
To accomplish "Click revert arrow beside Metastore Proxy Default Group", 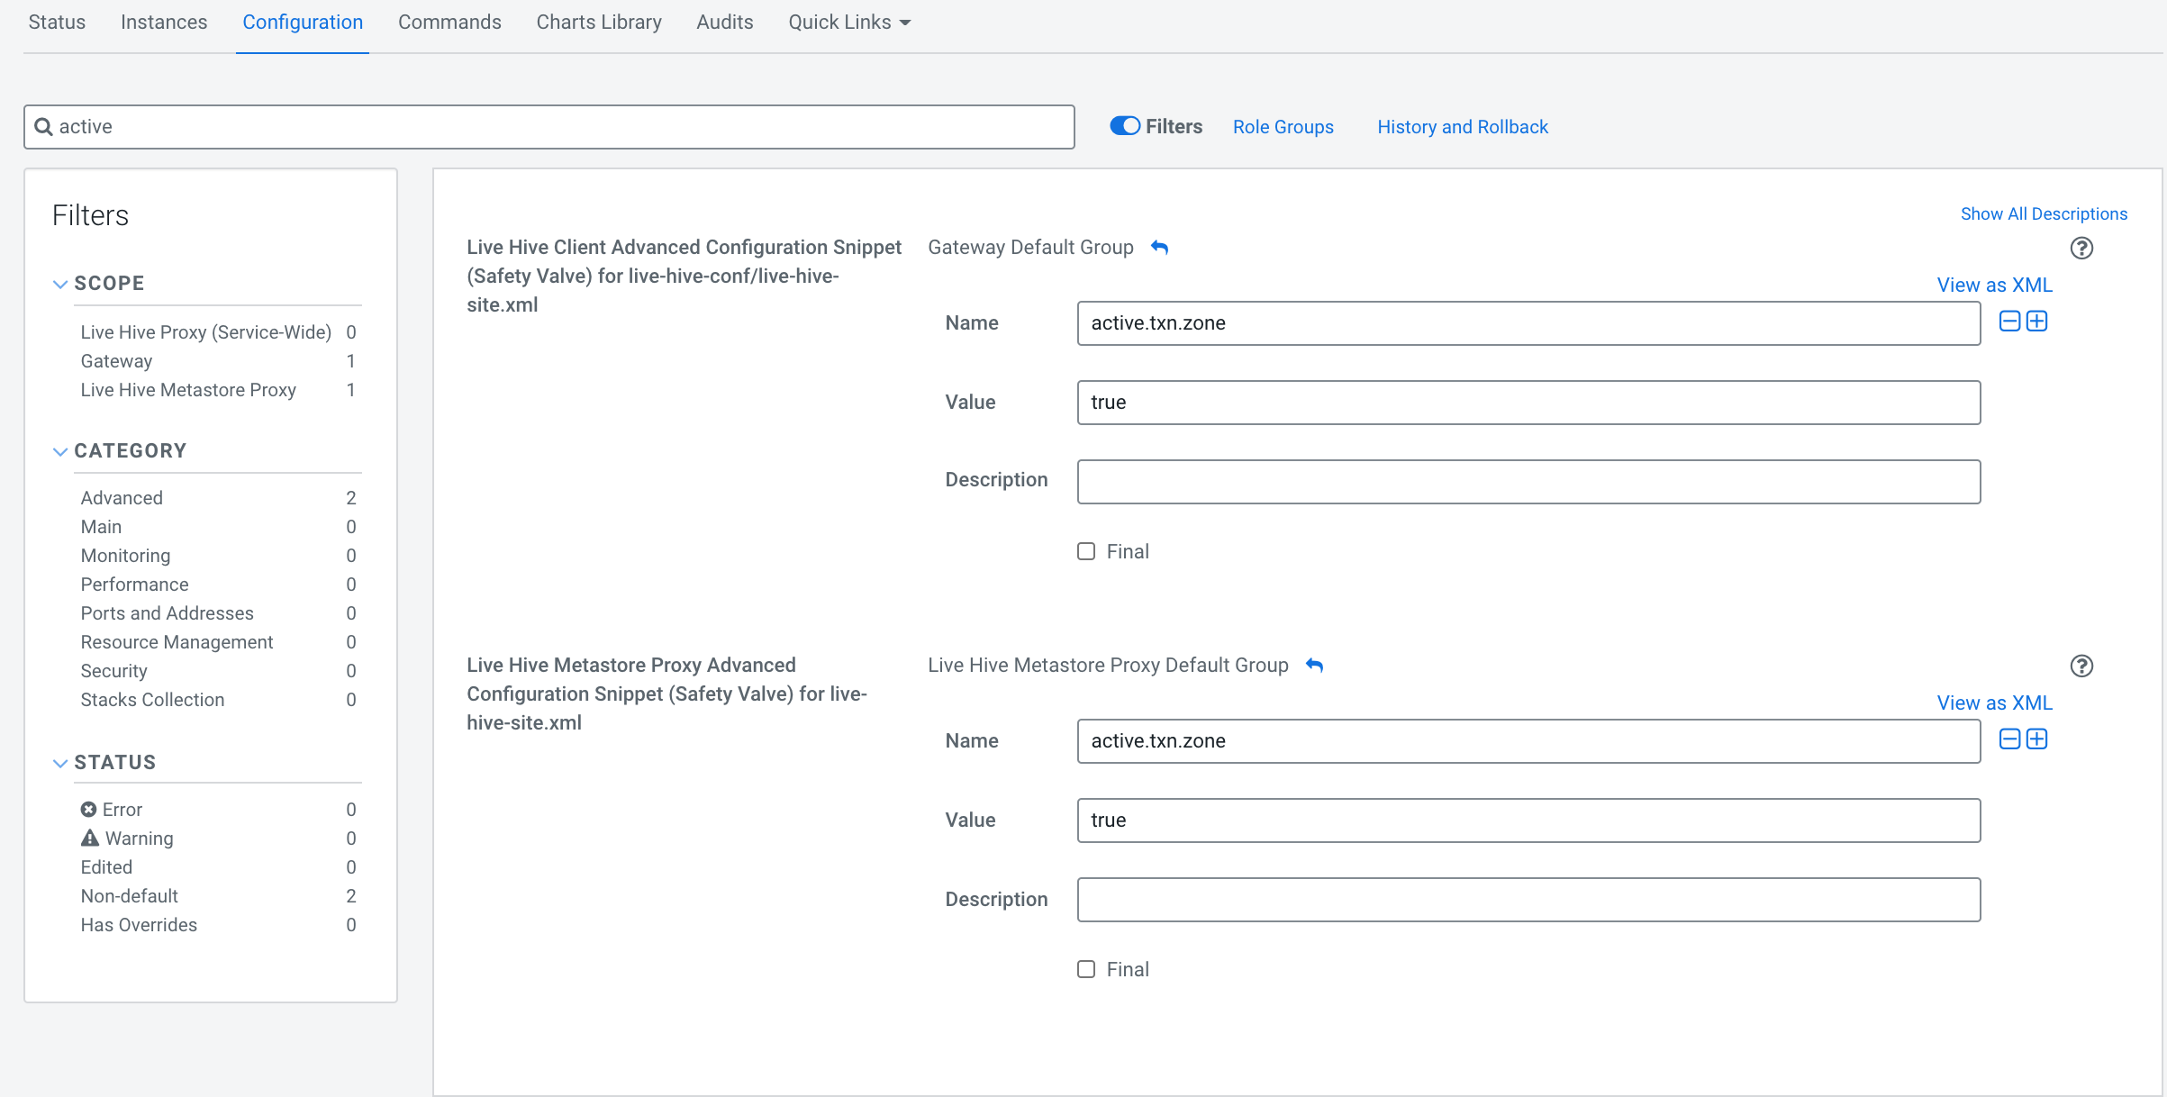I will (x=1314, y=666).
